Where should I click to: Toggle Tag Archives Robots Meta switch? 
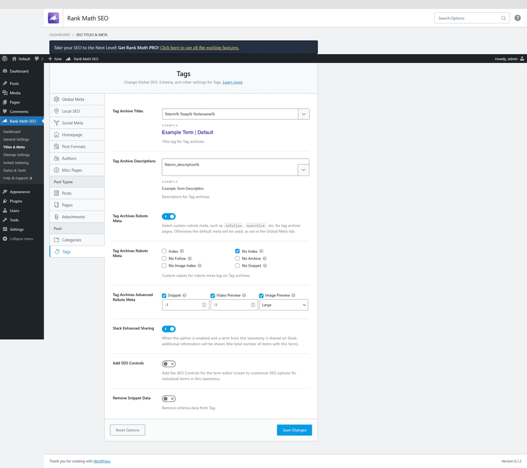coord(169,216)
